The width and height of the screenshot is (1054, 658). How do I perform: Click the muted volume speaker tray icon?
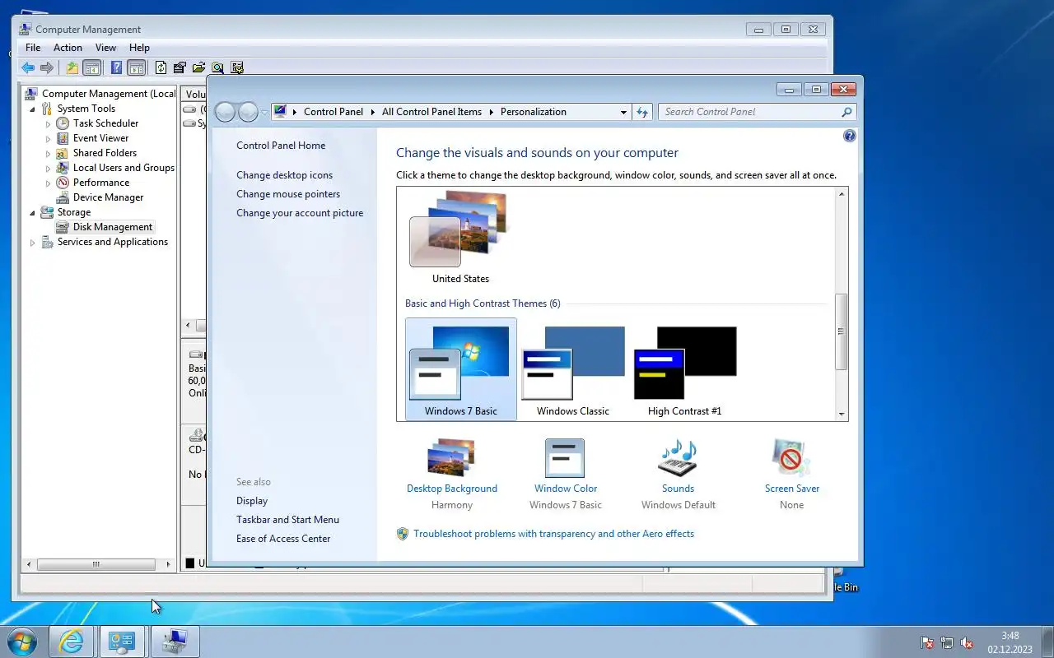[968, 642]
